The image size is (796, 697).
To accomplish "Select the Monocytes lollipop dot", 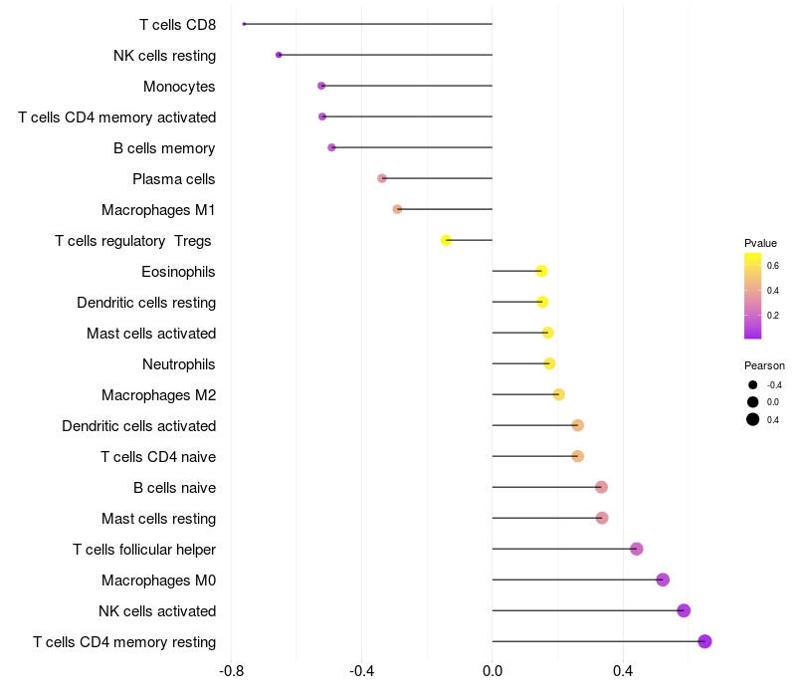I will click(321, 86).
